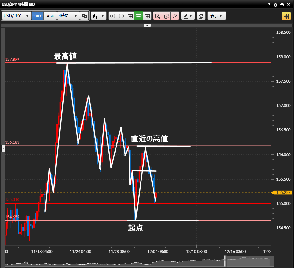Click the new order line icon
Image resolution: width=294 pixels, height=268 pixels.
[x=158, y=16]
